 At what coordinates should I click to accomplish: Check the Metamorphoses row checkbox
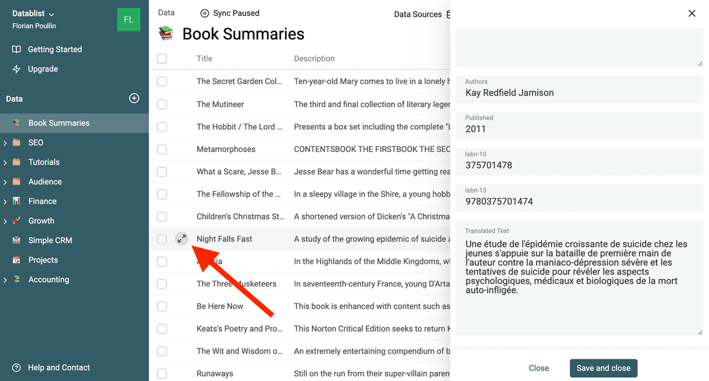click(162, 150)
